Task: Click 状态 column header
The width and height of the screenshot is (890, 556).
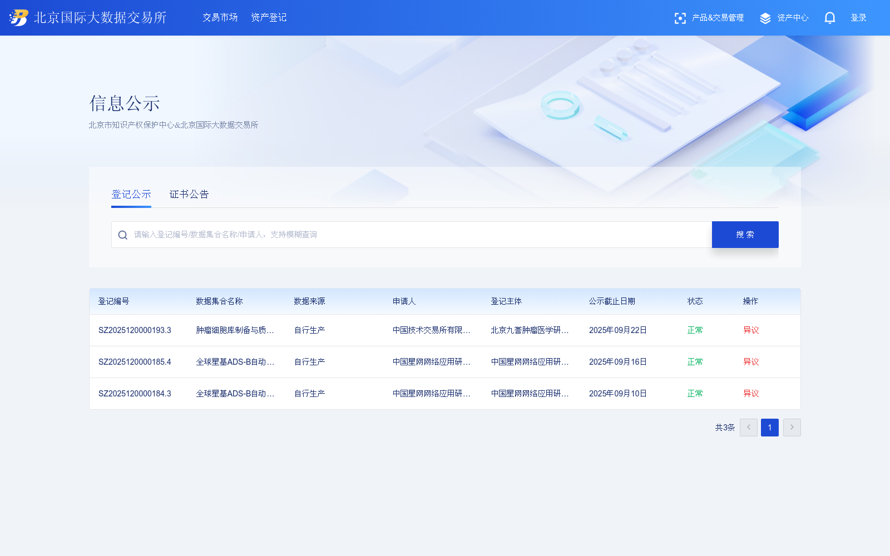Action: click(x=695, y=301)
